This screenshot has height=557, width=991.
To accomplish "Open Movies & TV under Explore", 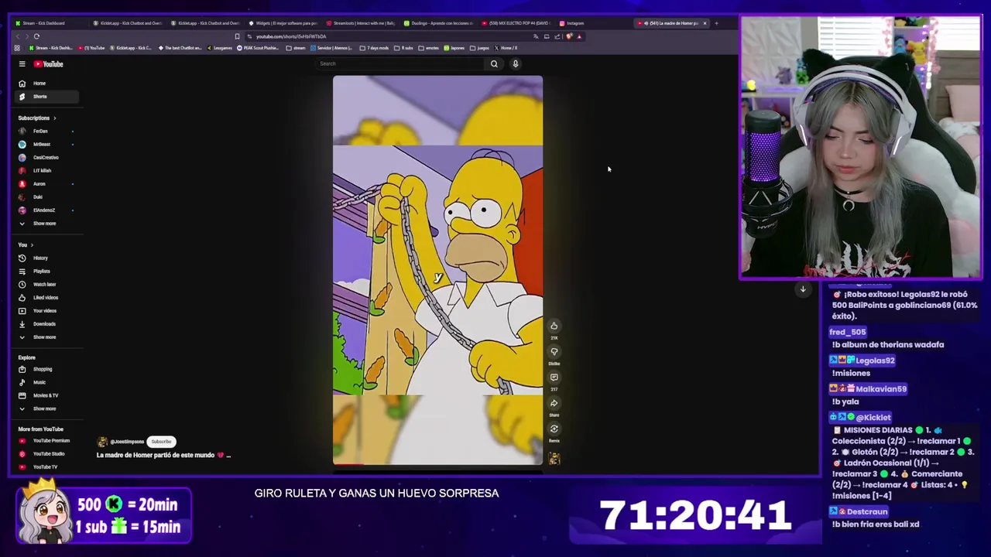I will pos(46,395).
